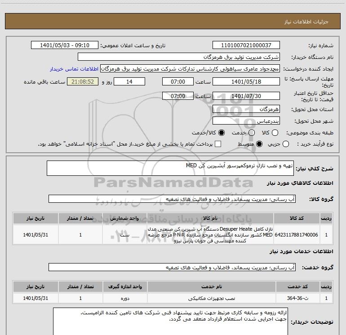Viewport: 346px width, 335px height.
Task: Click the واحد شمارش column header
Action: pos(124,218)
